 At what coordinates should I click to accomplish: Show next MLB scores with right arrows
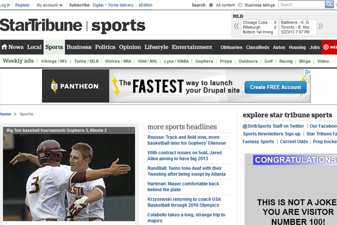coord(320,26)
